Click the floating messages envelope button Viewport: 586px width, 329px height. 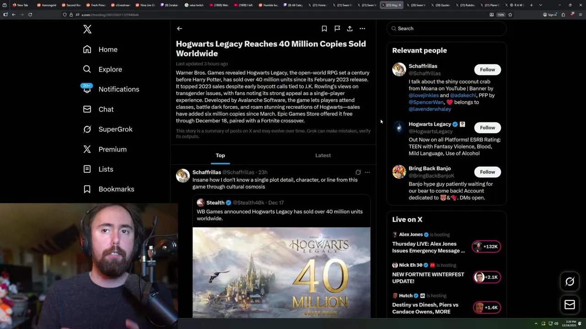(x=570, y=305)
